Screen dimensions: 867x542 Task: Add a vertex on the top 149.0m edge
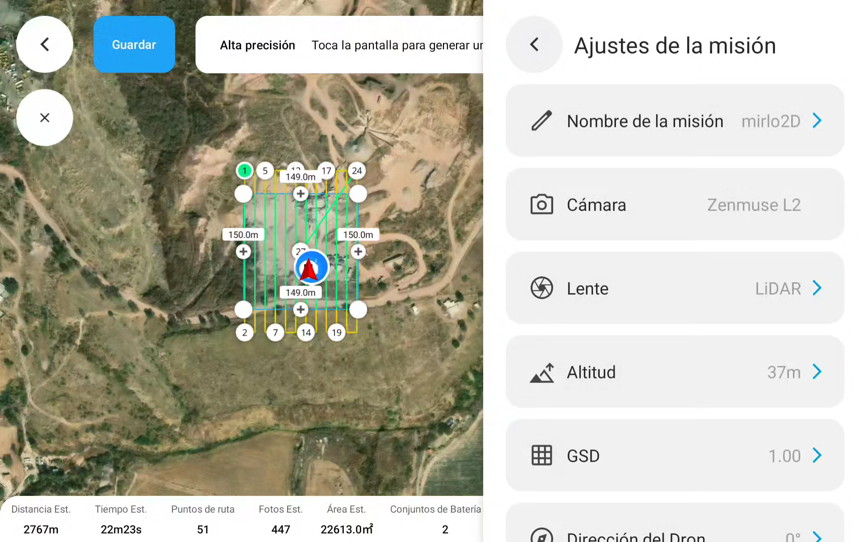(300, 194)
